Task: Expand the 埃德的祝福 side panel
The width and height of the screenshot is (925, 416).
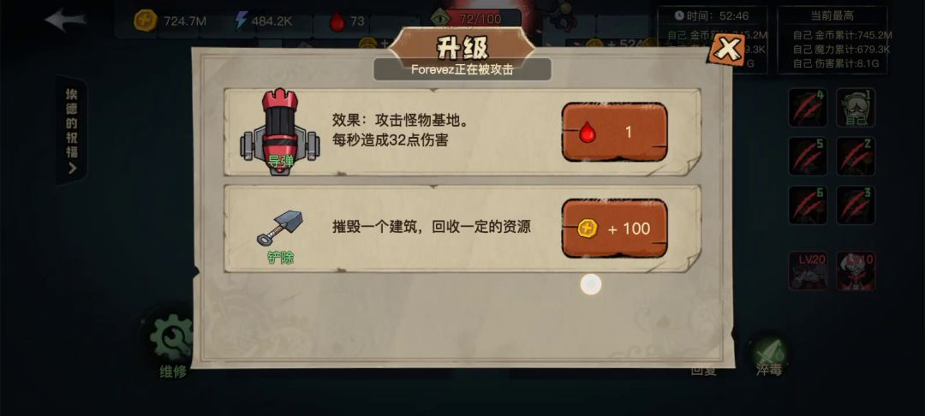Action: coord(71,131)
